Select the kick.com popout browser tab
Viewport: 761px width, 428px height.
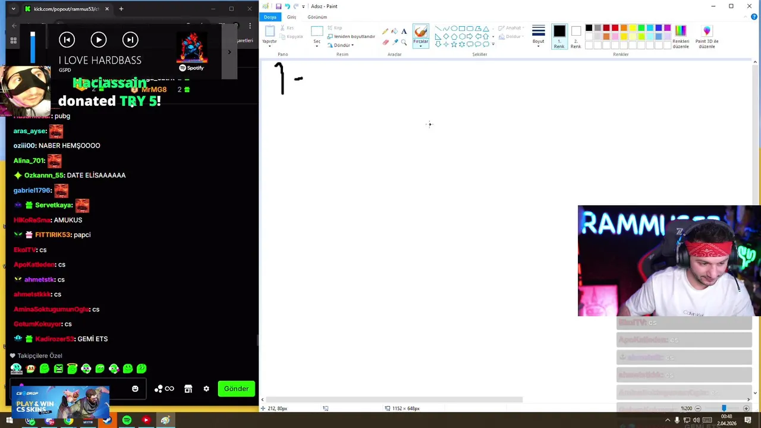coord(67,9)
